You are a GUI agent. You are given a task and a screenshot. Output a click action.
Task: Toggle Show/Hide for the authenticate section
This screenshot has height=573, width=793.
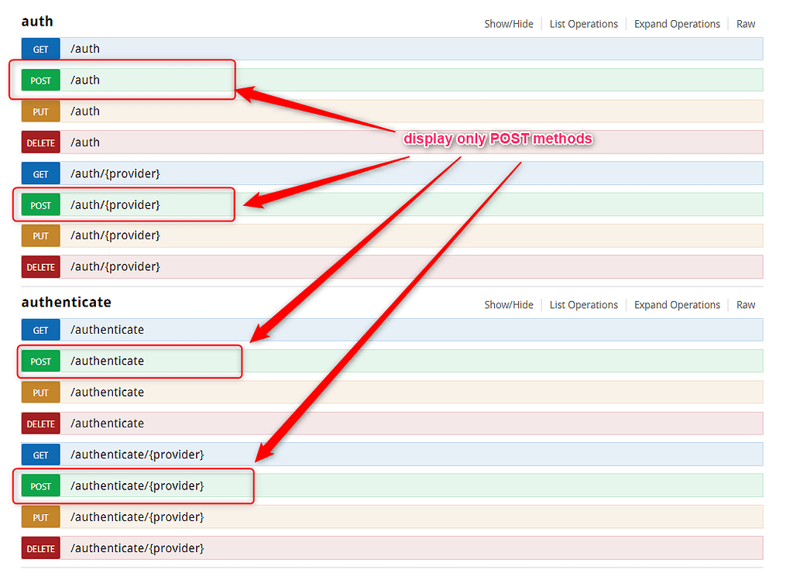(x=509, y=304)
